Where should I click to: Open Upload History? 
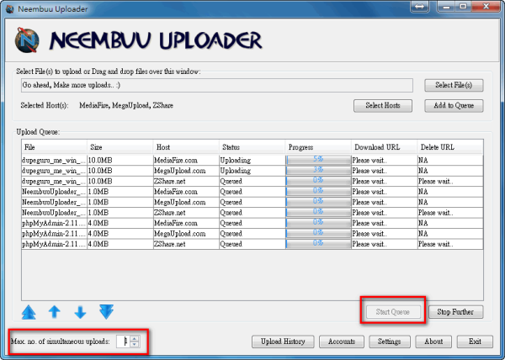[283, 341]
